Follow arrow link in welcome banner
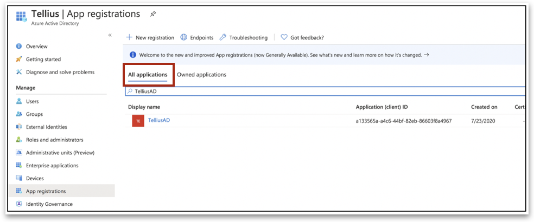This screenshot has width=534, height=222. pos(427,54)
